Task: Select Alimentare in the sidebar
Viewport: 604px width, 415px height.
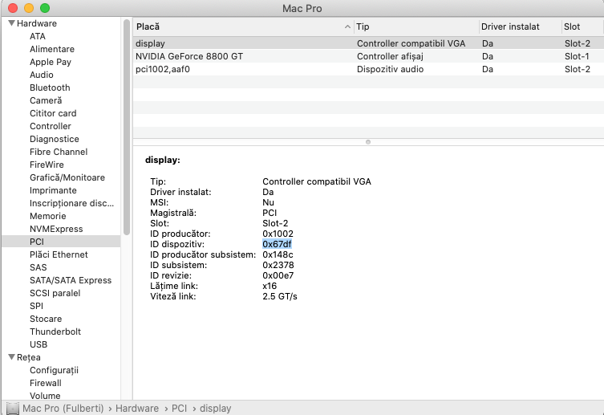Action: click(x=52, y=49)
